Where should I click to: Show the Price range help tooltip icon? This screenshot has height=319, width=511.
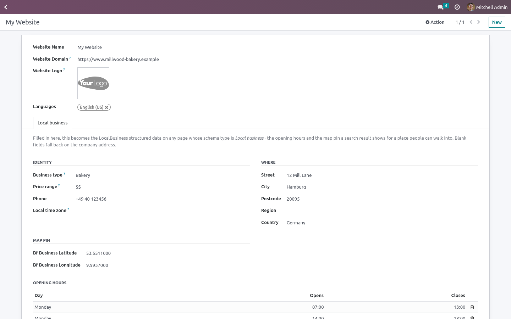59,185
